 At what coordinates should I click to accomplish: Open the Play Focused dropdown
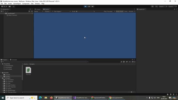click(x=109, y=11)
